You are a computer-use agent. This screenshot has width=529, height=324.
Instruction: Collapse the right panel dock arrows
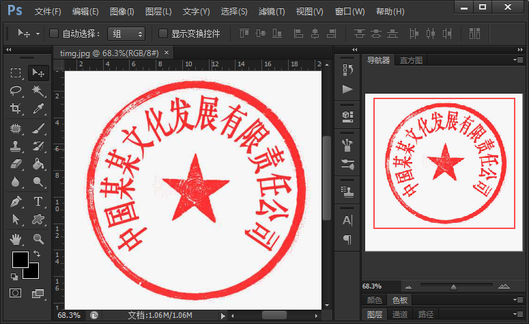tap(520, 49)
